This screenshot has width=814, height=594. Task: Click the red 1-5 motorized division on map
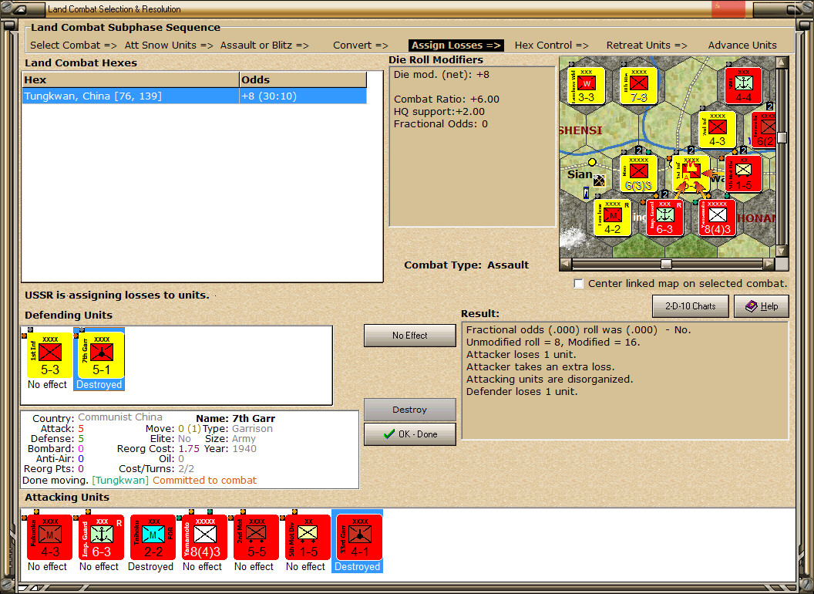[743, 174]
